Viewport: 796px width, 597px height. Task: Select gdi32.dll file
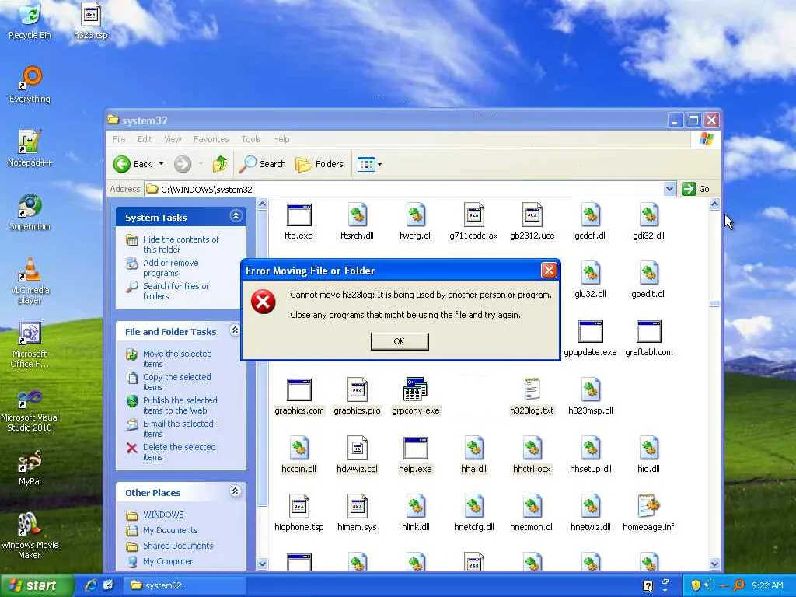[649, 222]
